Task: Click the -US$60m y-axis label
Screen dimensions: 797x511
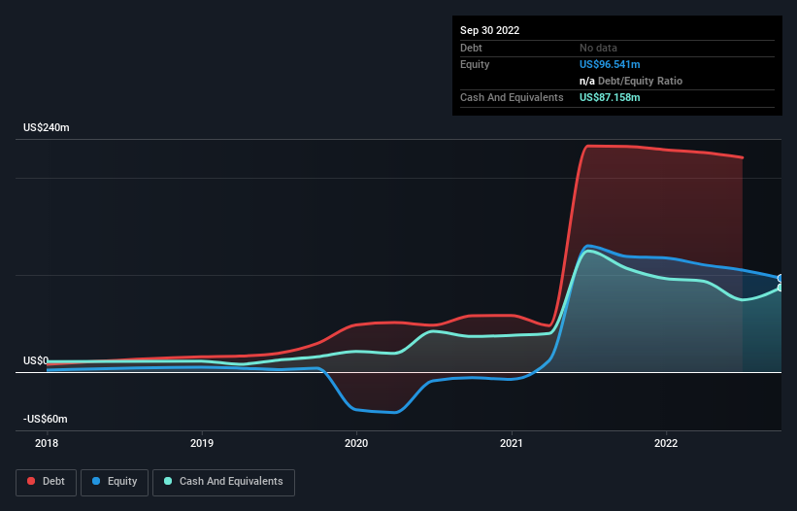Action: click(46, 419)
